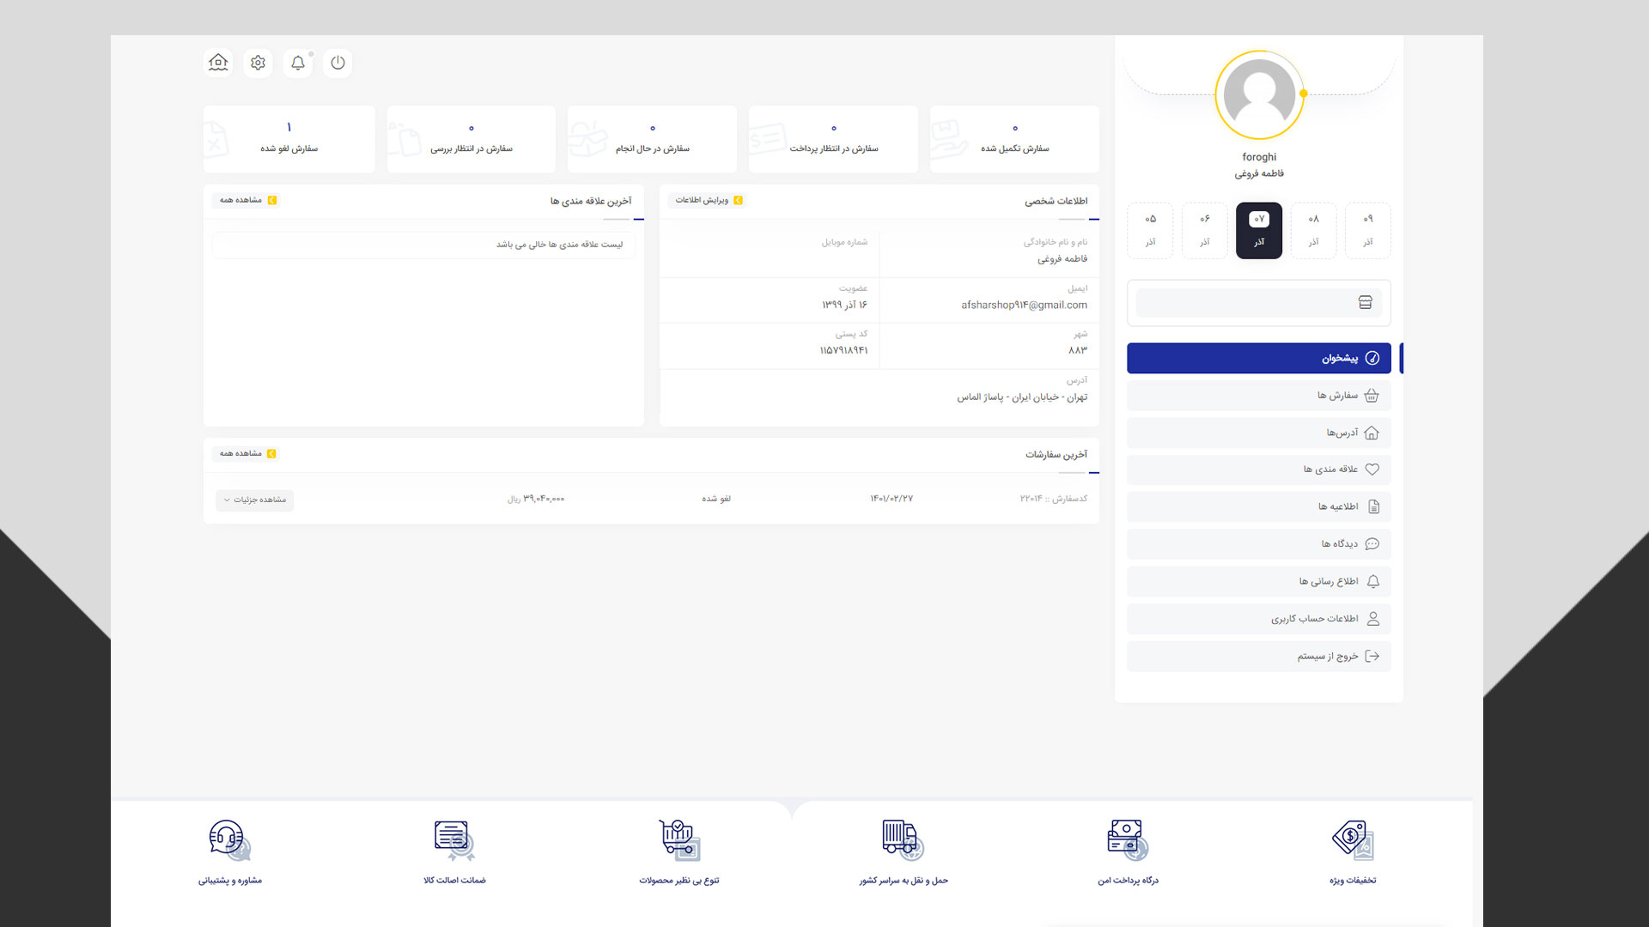Click the home icon in top toolbar
This screenshot has width=1649, height=927.
[x=218, y=63]
